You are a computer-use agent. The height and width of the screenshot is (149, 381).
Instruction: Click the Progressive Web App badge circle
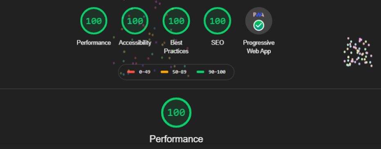(x=259, y=21)
